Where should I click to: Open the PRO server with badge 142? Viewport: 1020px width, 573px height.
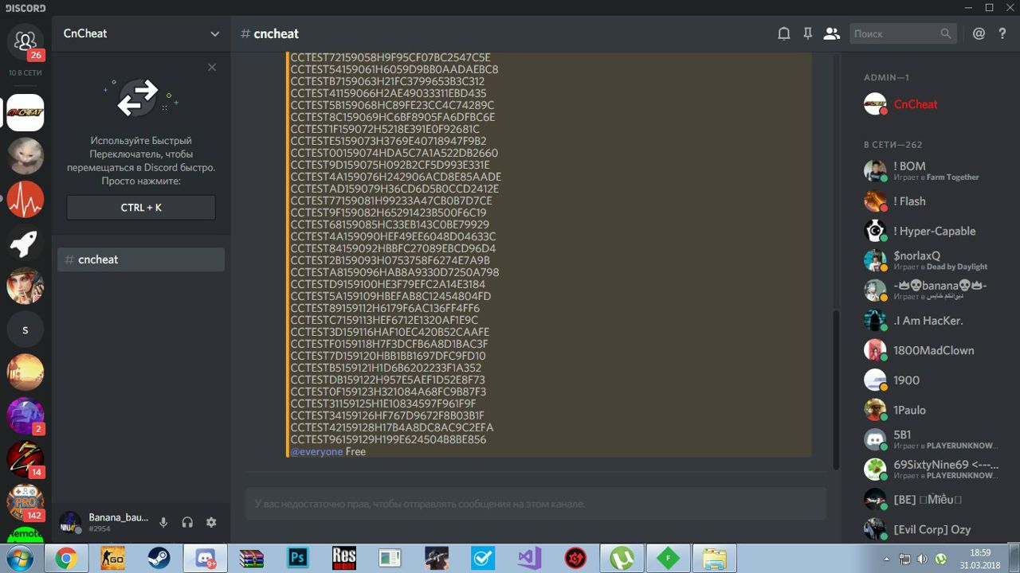25,502
